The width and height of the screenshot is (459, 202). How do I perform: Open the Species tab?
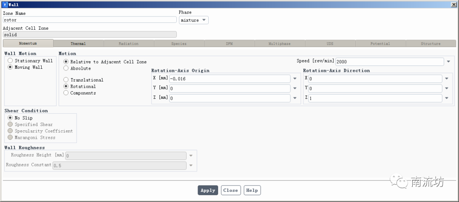[179, 44]
